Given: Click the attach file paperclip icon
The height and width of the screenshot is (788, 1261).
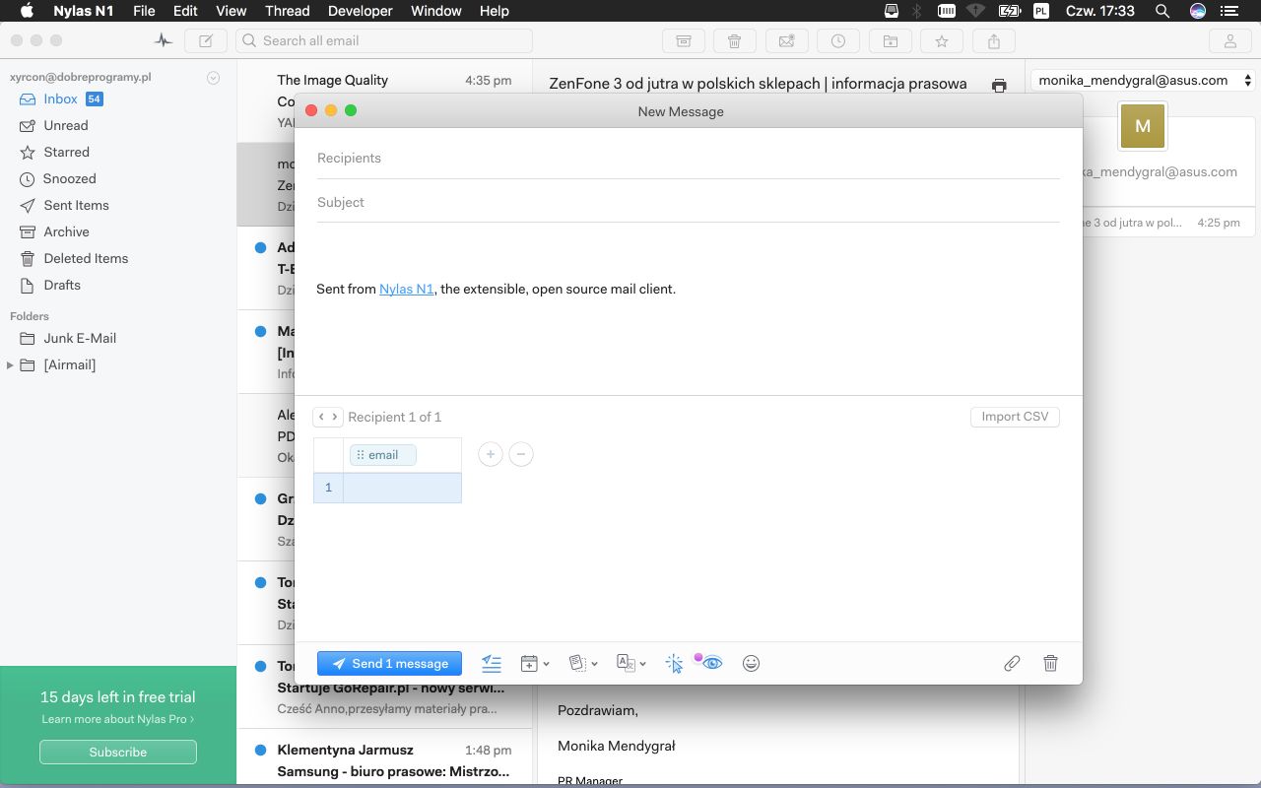Looking at the screenshot, I should point(1012,664).
